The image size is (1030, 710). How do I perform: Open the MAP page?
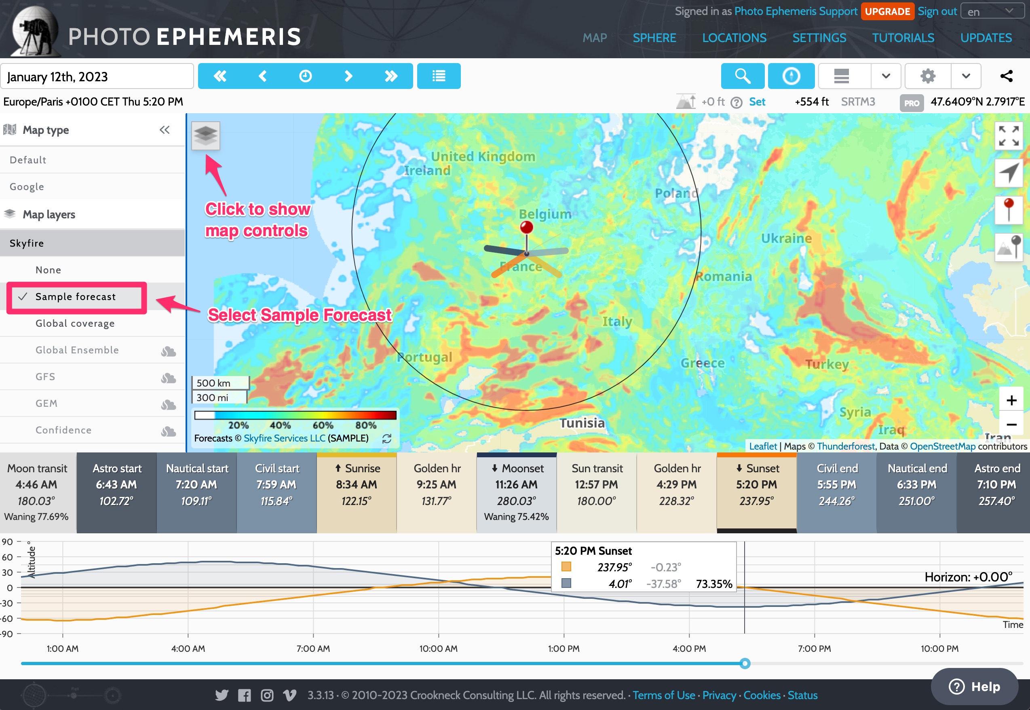(595, 38)
